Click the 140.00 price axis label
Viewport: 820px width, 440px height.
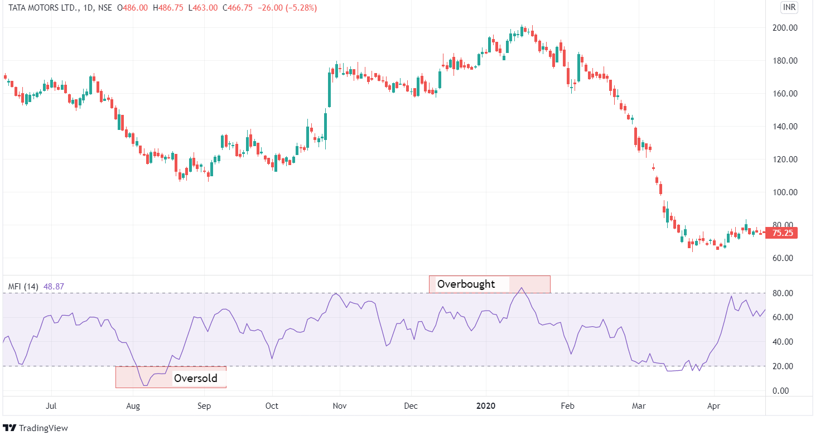point(785,127)
